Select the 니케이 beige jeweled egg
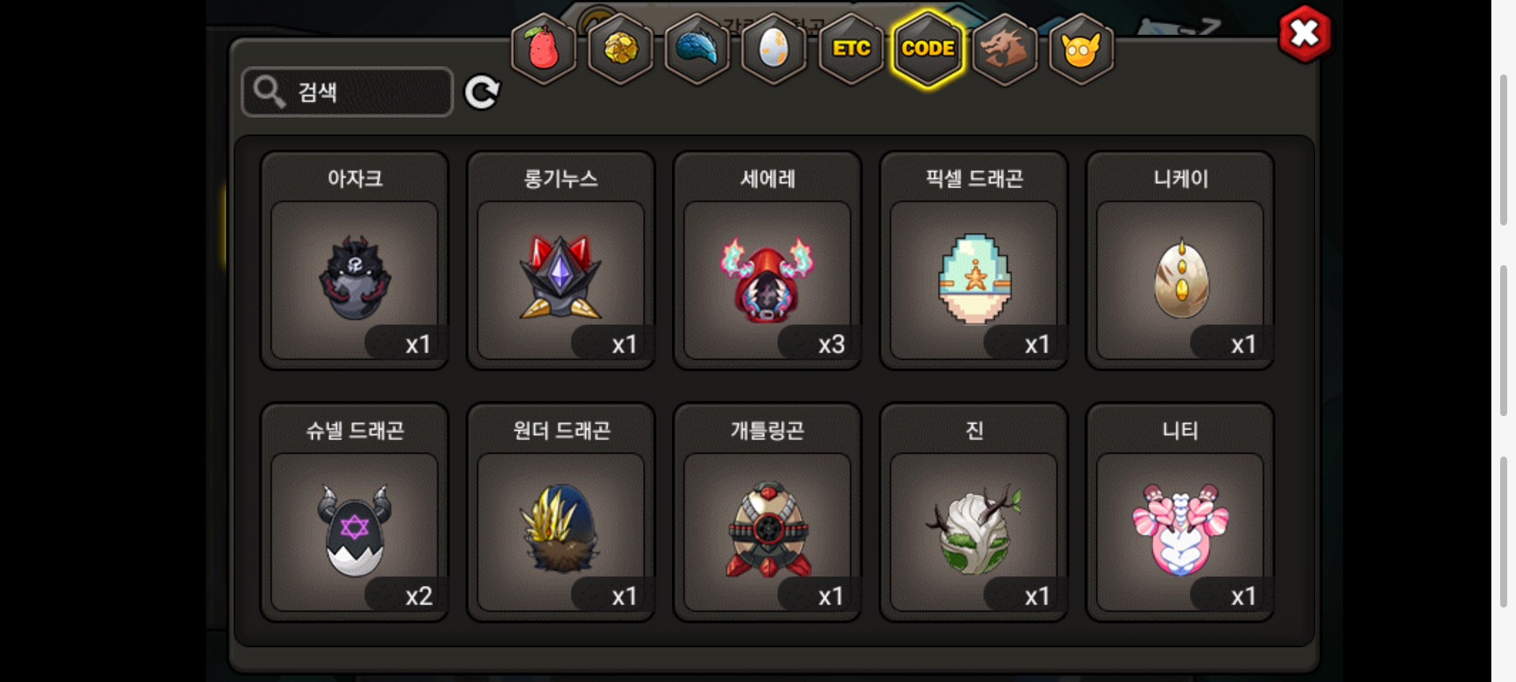The height and width of the screenshot is (682, 1516). pos(1180,260)
